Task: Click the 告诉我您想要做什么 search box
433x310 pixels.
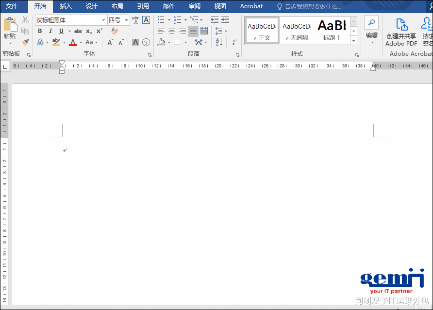Action: pos(309,7)
